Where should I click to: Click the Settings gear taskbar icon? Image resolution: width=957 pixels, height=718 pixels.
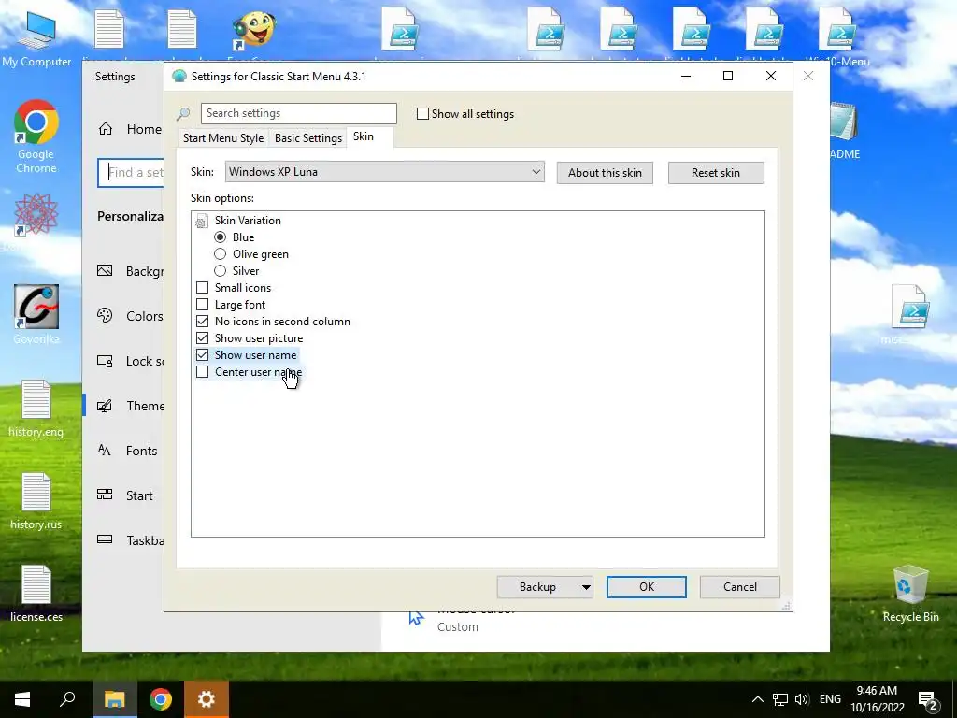pyautogui.click(x=207, y=699)
